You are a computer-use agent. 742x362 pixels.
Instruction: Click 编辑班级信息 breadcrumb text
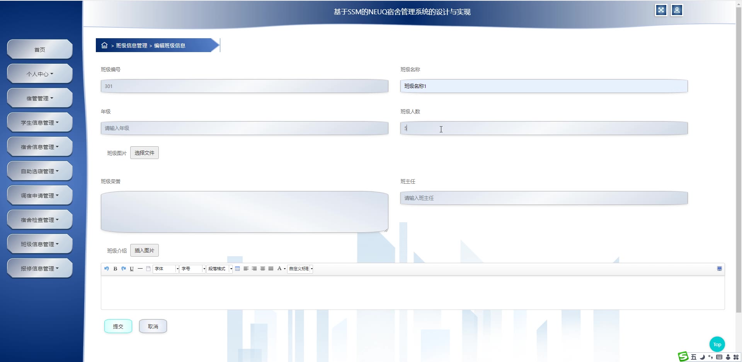170,46
